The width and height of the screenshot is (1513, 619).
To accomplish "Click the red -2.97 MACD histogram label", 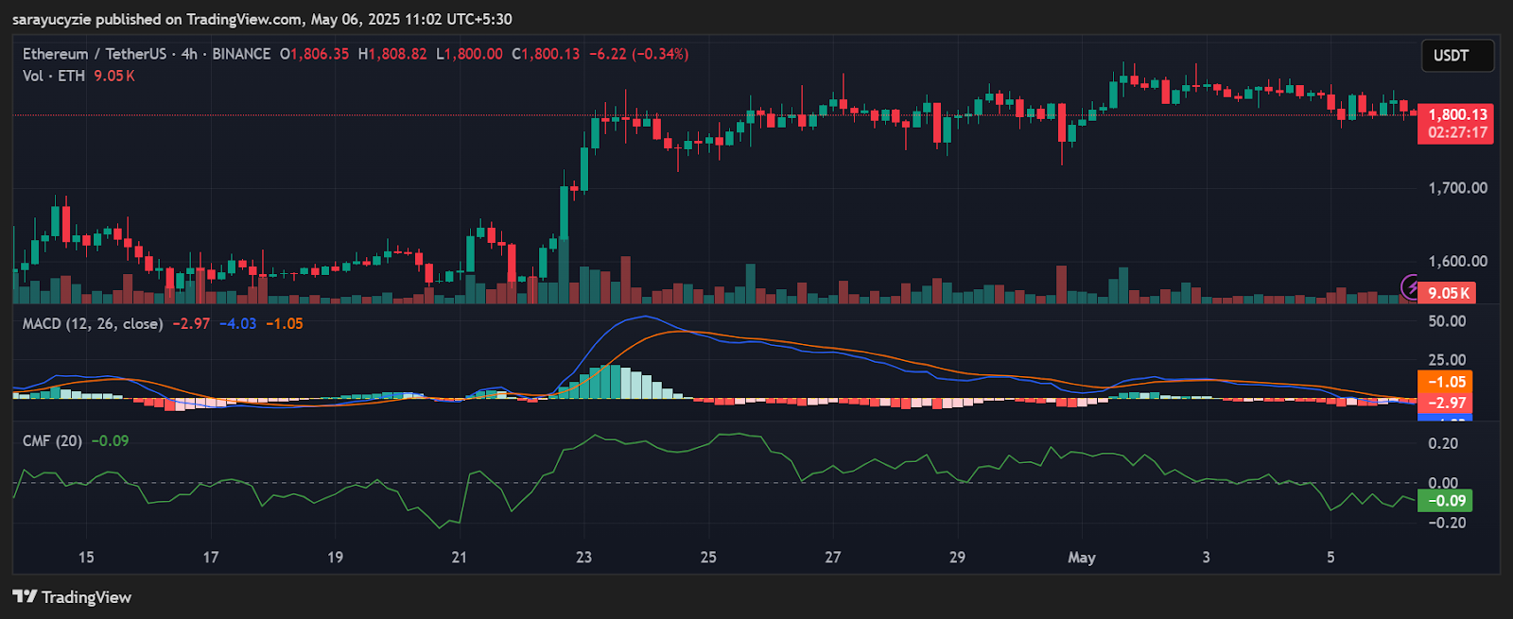I will (x=1445, y=403).
